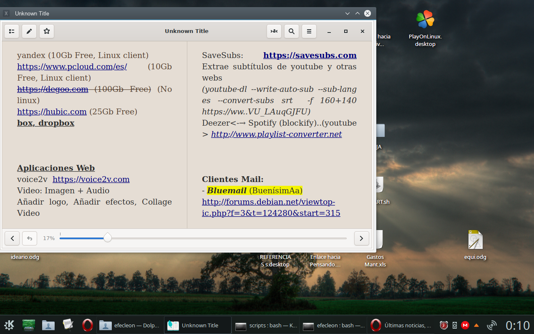Click the alarm clock tray icon
This screenshot has width=534, height=334.
[444, 325]
